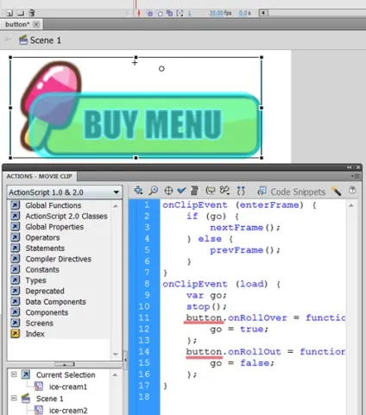
Task: Click the toolbox splitter collapse handle
Action: point(65,364)
